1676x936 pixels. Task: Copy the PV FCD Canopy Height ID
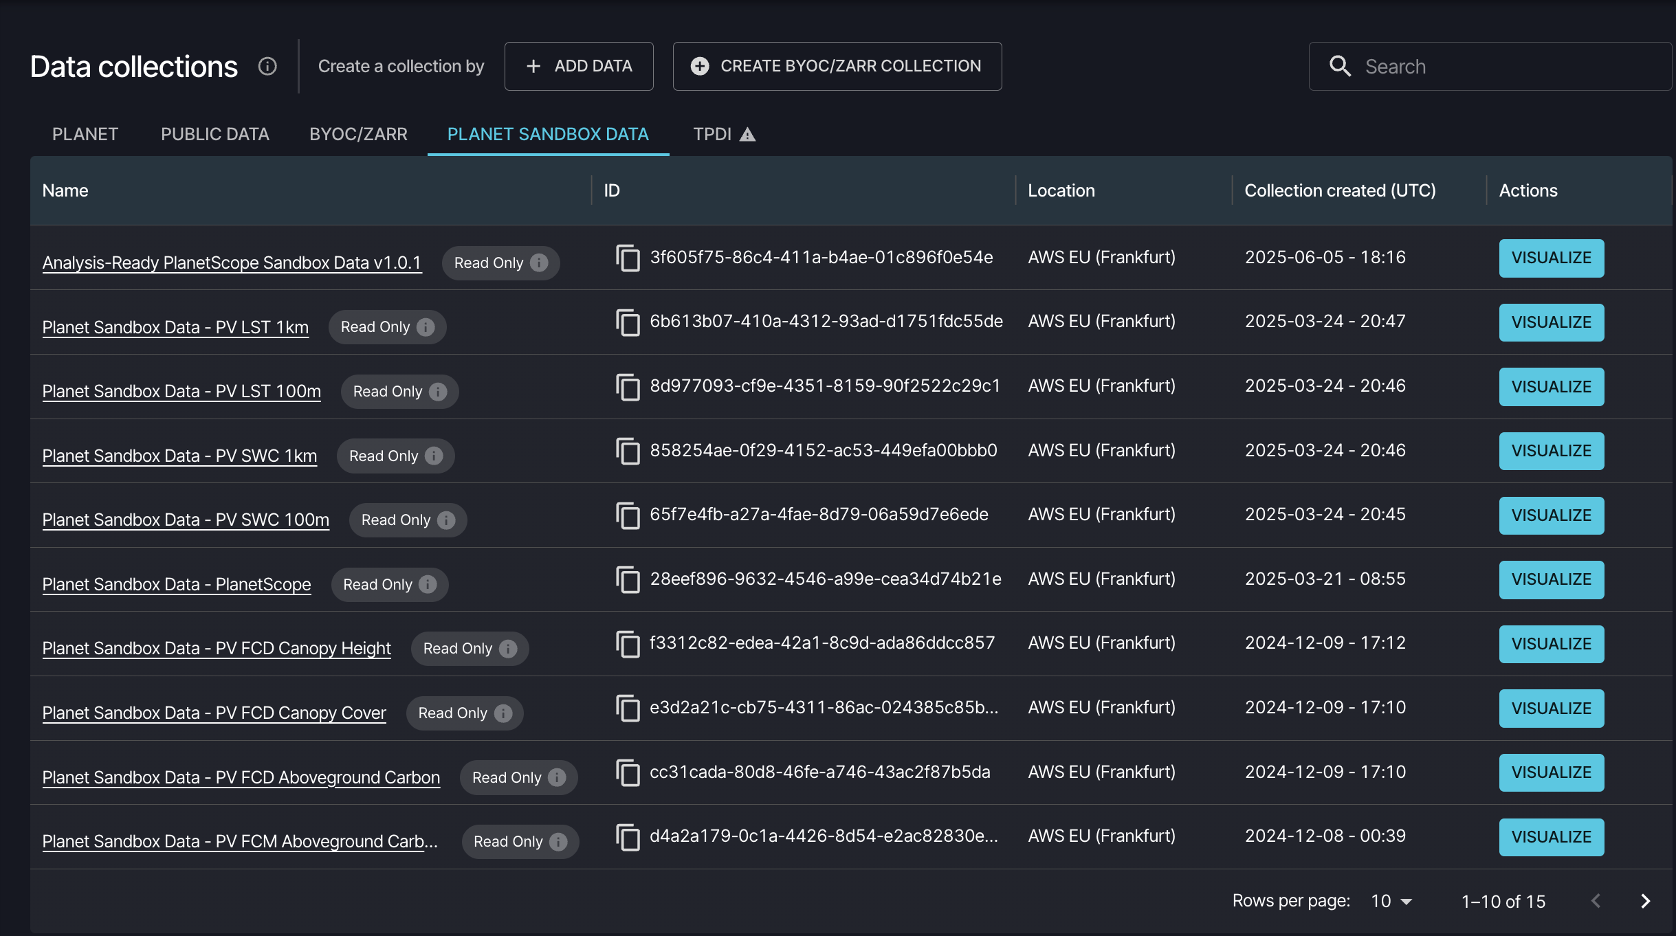628,643
